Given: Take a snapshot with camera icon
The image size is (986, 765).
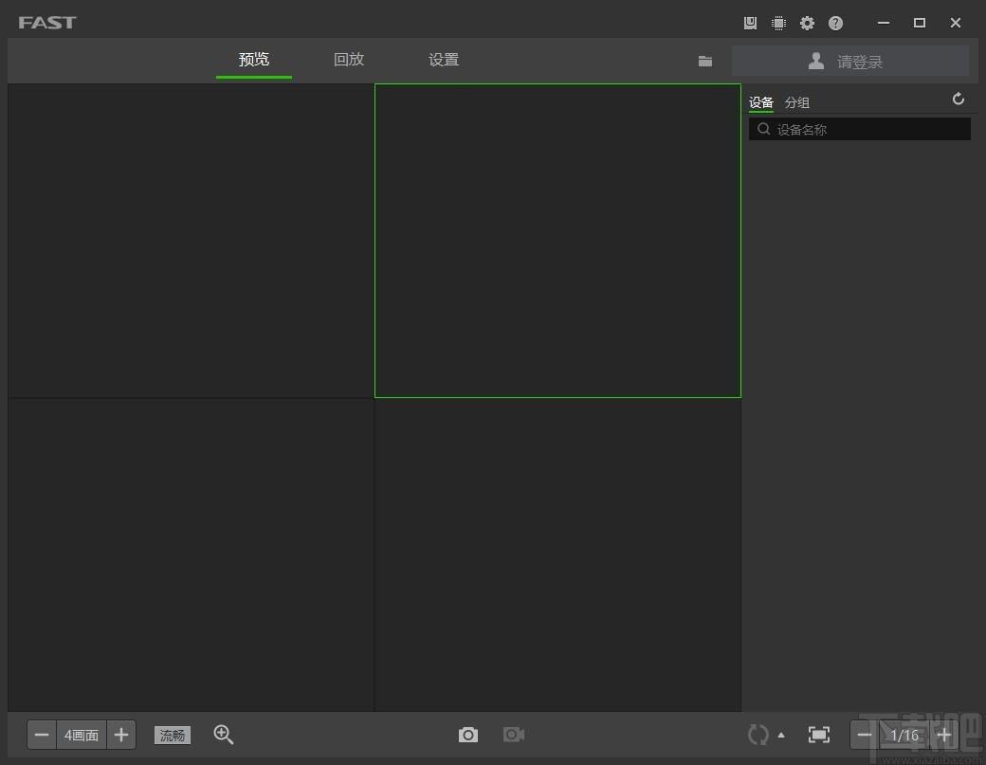Looking at the screenshot, I should point(467,735).
